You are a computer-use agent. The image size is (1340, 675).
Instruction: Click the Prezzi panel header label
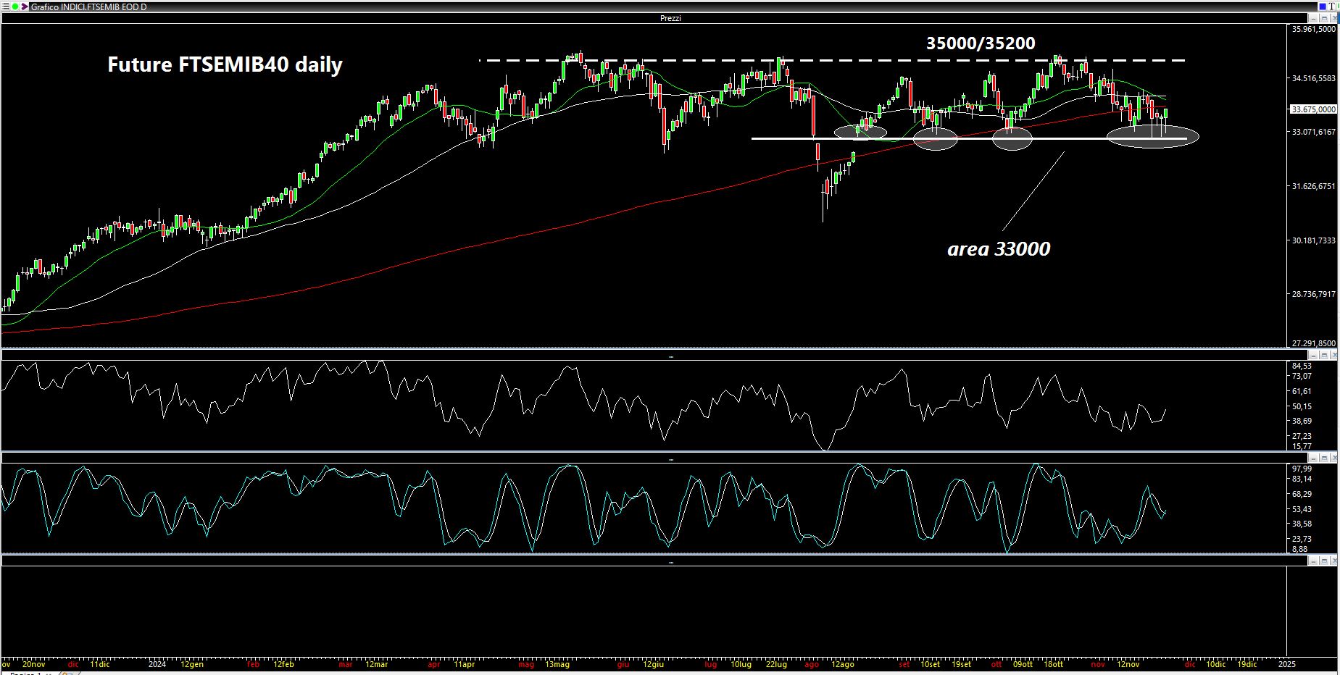coord(670,18)
